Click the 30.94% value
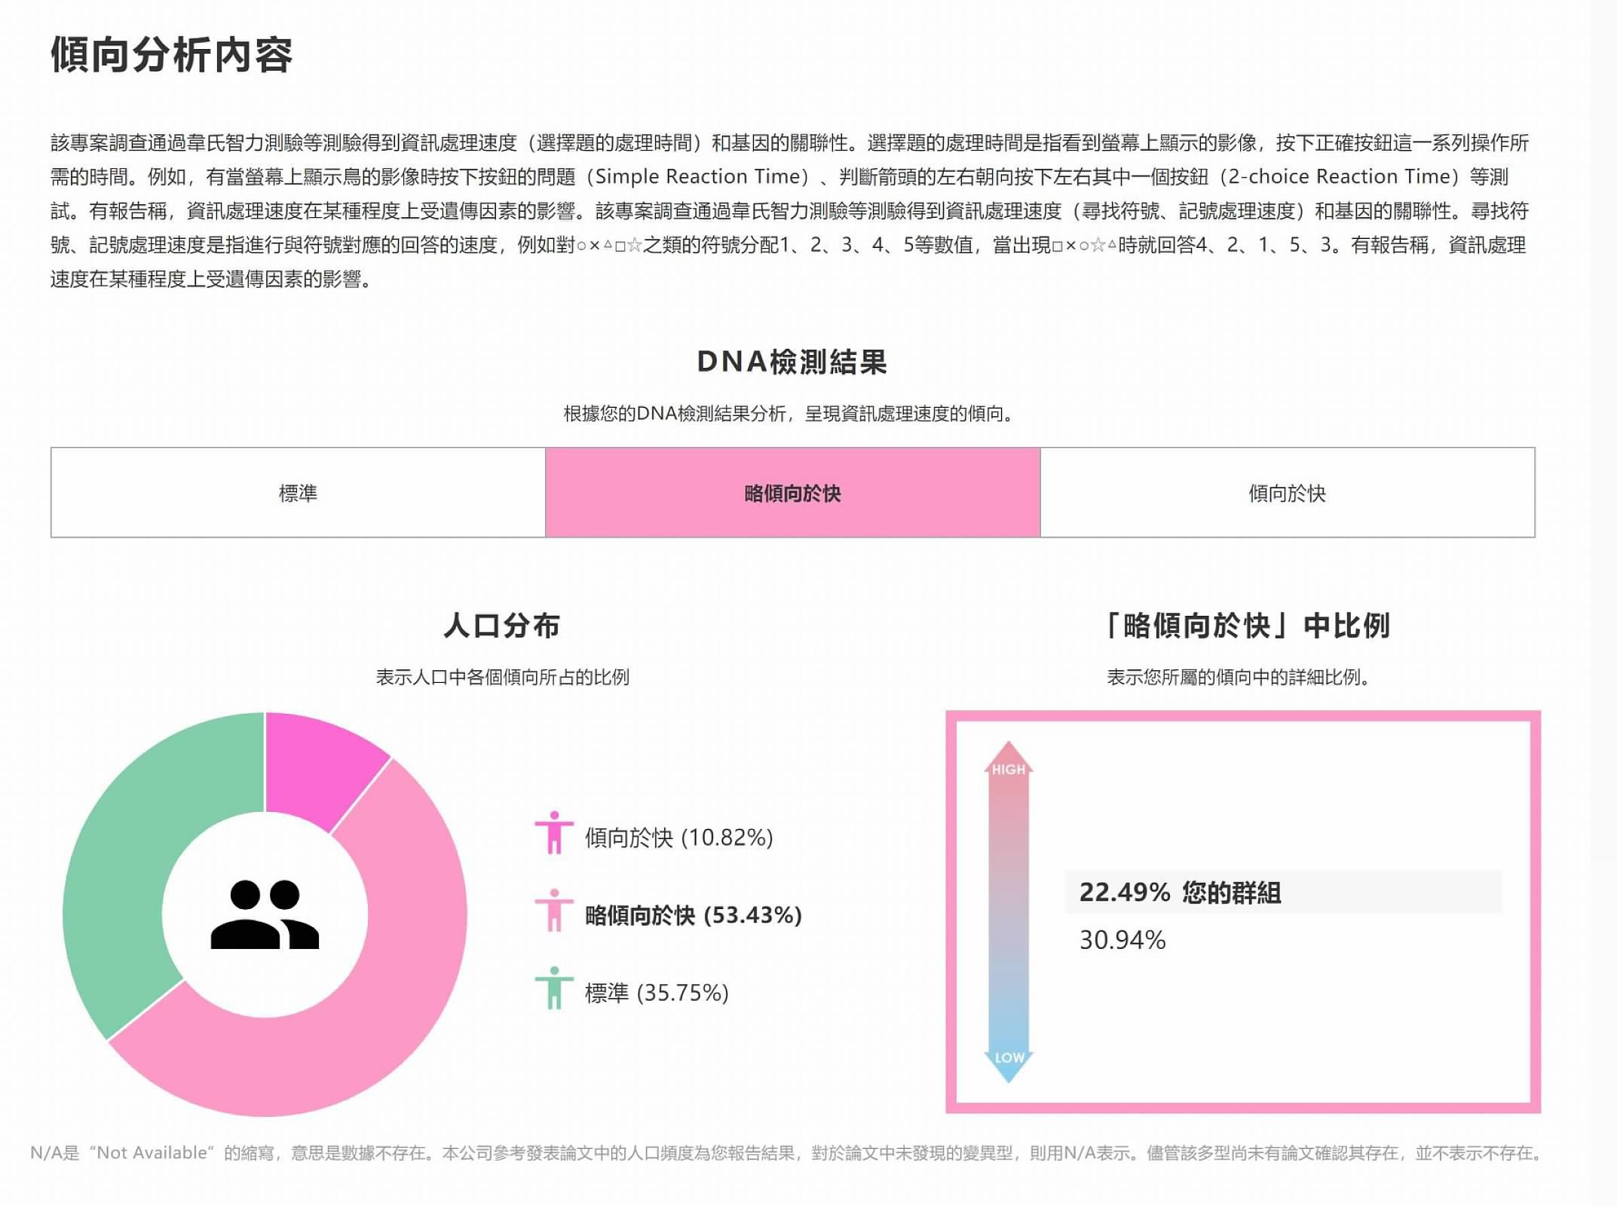The image size is (1617, 1206). click(x=1122, y=940)
